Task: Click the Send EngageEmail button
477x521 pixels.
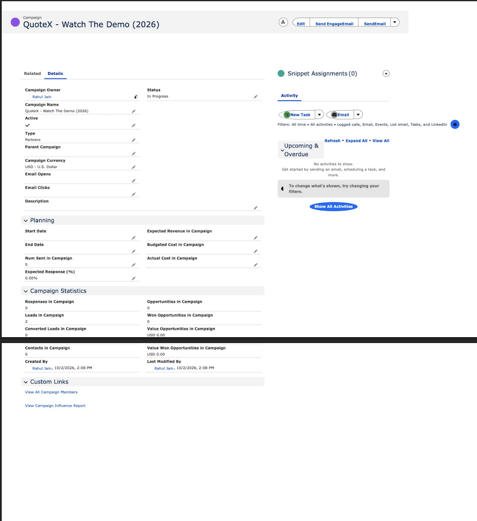Action: point(334,23)
